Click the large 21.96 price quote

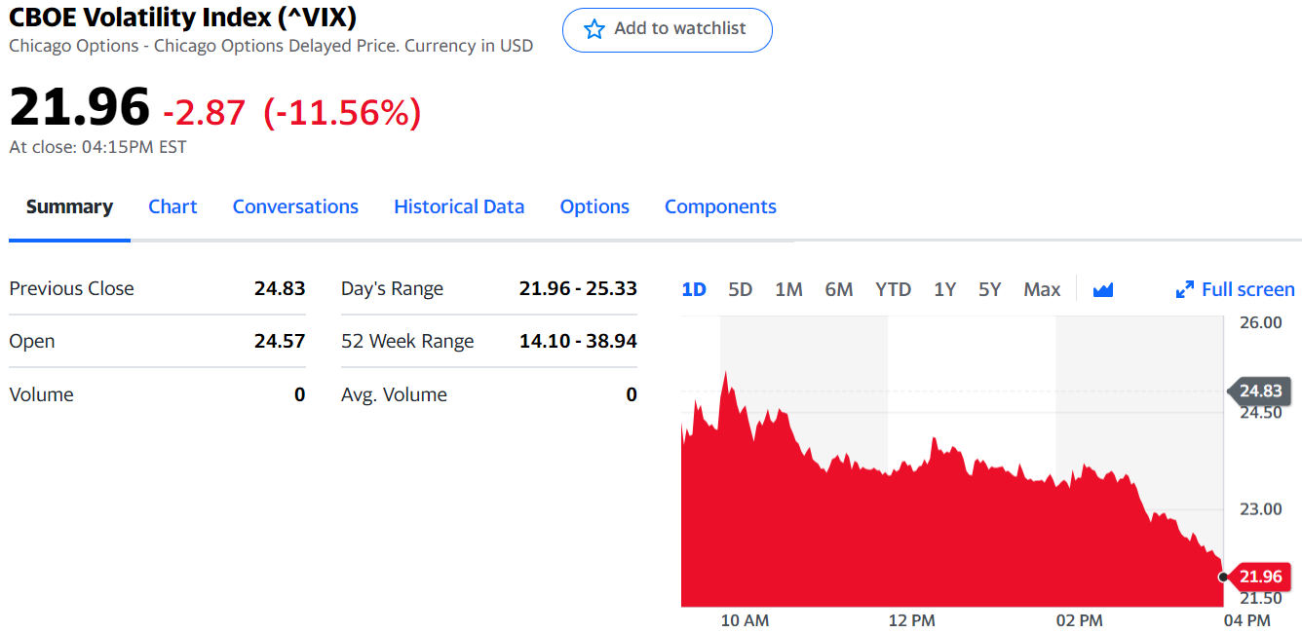[x=80, y=106]
